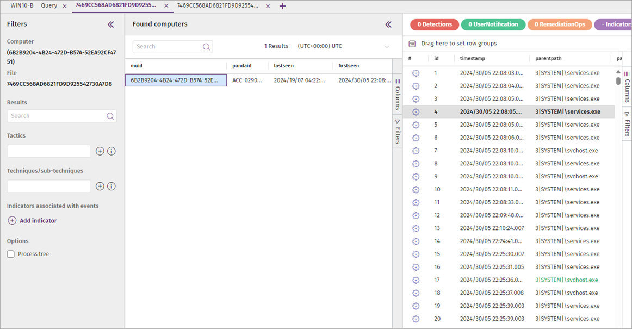Open info icon next to Techniques/sub-techniques
The height and width of the screenshot is (329, 632).
111,186
